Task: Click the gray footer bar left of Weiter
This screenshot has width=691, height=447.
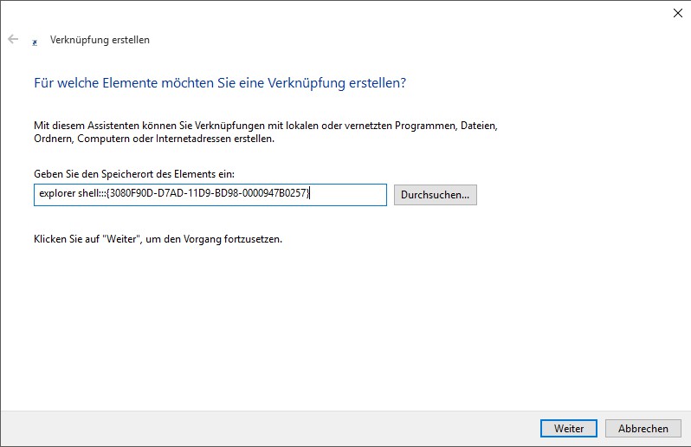Action: click(x=260, y=428)
